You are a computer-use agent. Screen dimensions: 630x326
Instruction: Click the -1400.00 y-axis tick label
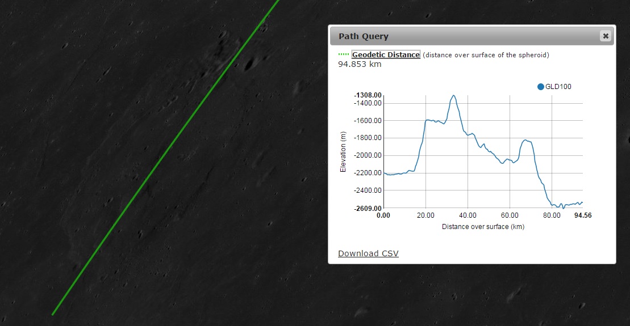pos(368,103)
